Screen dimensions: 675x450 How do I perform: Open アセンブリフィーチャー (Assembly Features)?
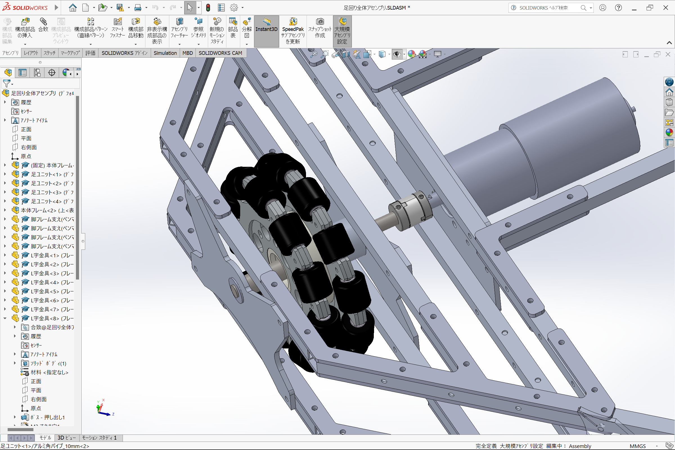click(x=179, y=28)
